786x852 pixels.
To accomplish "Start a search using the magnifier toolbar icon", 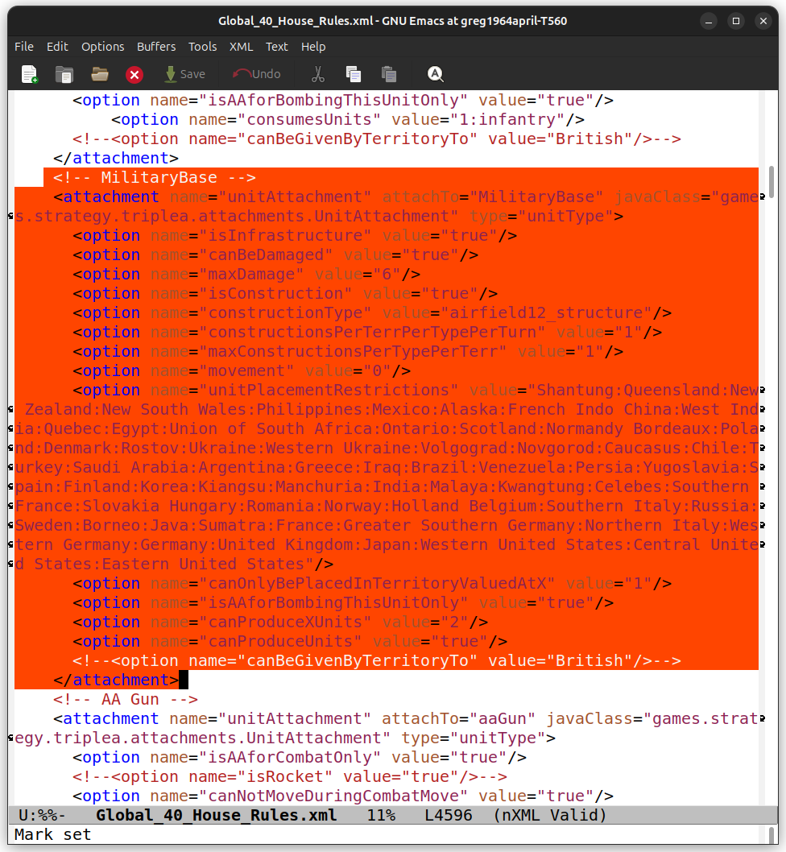I will [x=435, y=74].
